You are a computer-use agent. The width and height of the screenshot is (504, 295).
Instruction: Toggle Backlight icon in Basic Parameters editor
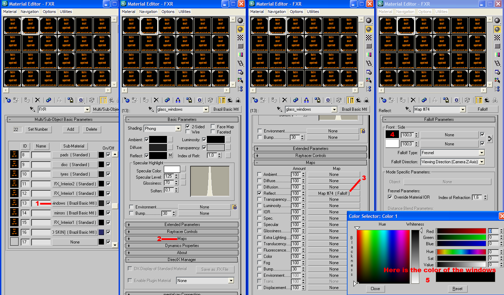pyautogui.click(x=240, y=29)
